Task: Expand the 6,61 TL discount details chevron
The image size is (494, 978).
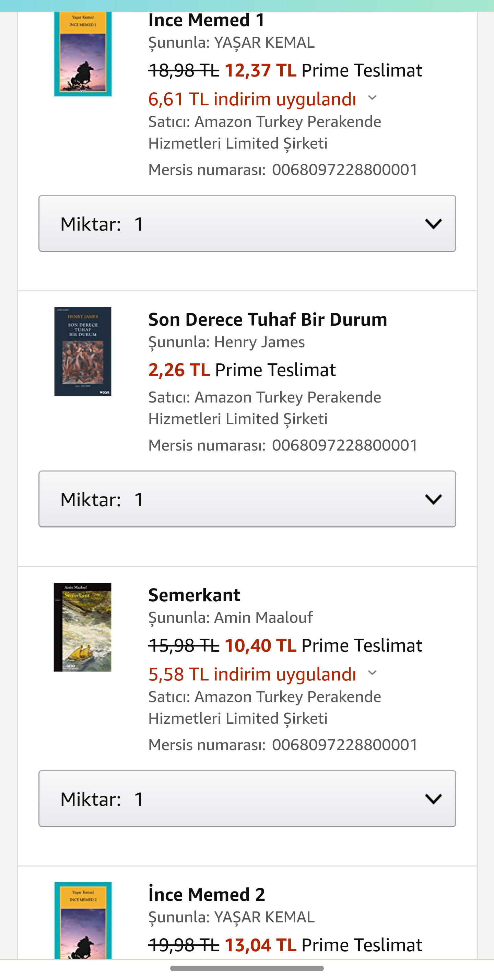Action: [x=372, y=98]
